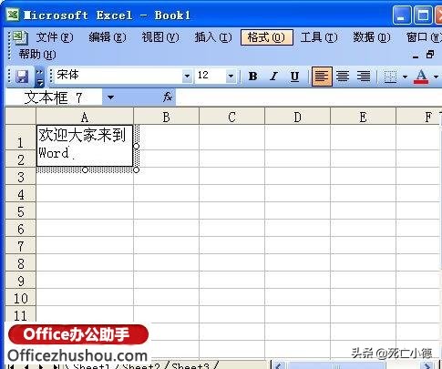The image size is (442, 369).
Task: Expand the 宋体 font name dropdown
Action: 187,76
